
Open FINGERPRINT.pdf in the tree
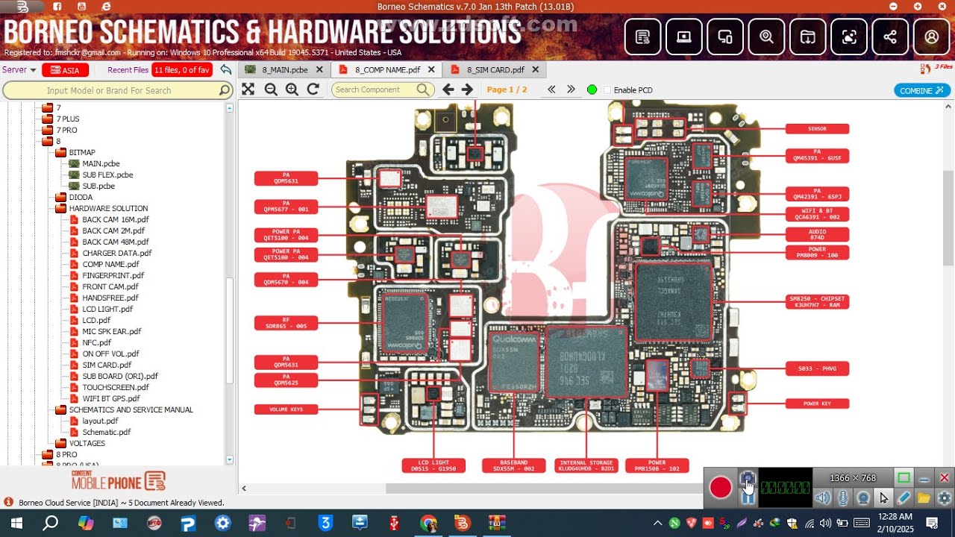113,276
